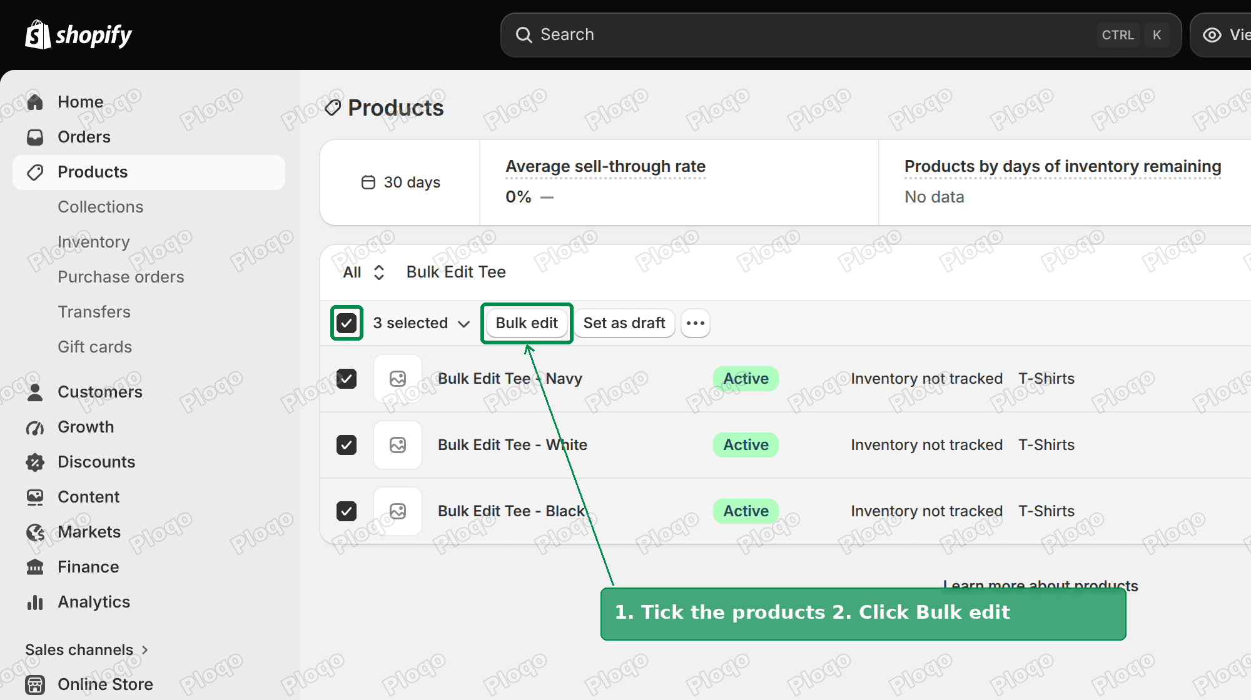Click the calendar icon beside 30 days
The width and height of the screenshot is (1251, 700).
[x=368, y=182]
